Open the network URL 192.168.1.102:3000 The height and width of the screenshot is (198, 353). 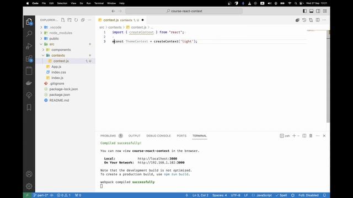click(161, 163)
